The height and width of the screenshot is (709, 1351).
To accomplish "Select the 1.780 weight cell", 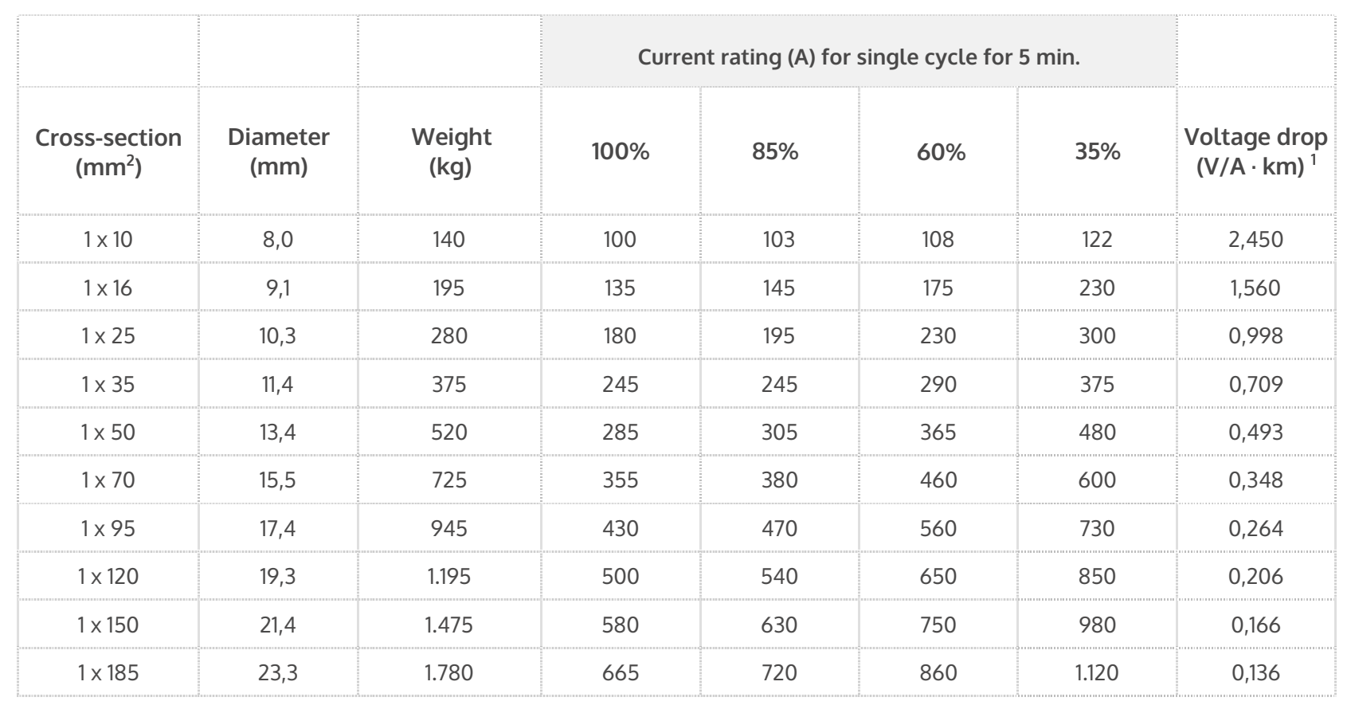I will pyautogui.click(x=449, y=672).
